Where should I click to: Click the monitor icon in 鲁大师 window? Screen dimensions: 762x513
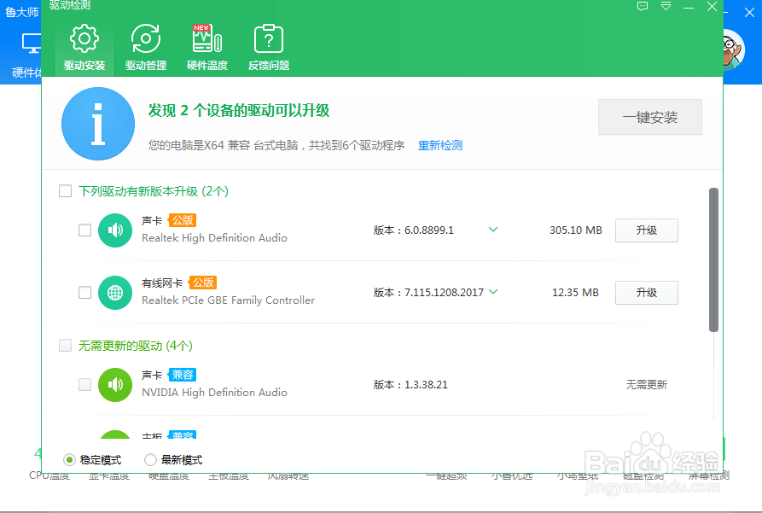pyautogui.click(x=31, y=44)
